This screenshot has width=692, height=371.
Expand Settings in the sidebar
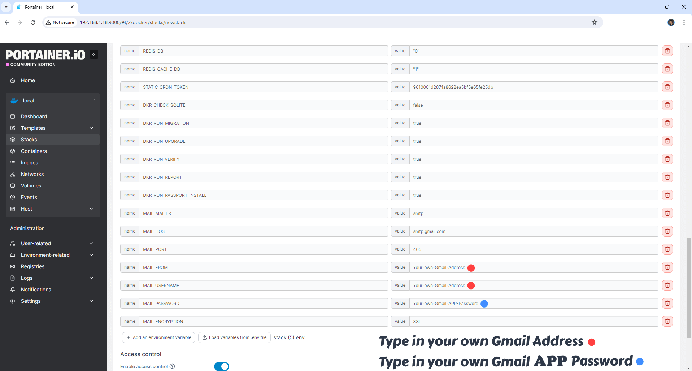click(91, 301)
